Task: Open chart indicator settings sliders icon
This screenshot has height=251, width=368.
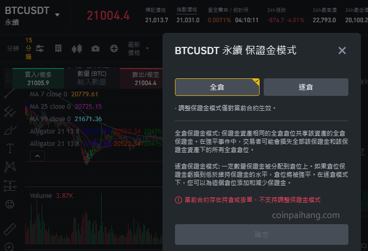Action: (x=40, y=48)
